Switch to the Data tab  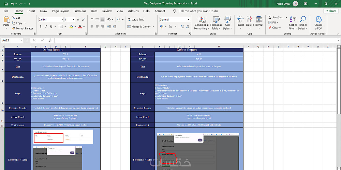[x=94, y=11]
